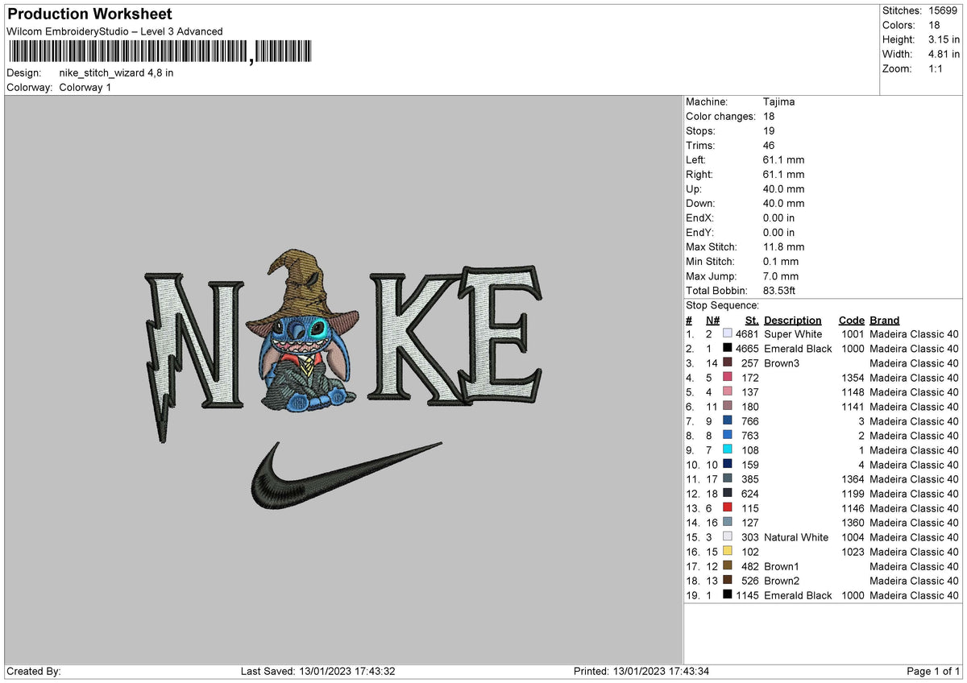Click the cyan swatch in stop 9
Image resolution: width=967 pixels, height=683 pixels.
tap(728, 449)
